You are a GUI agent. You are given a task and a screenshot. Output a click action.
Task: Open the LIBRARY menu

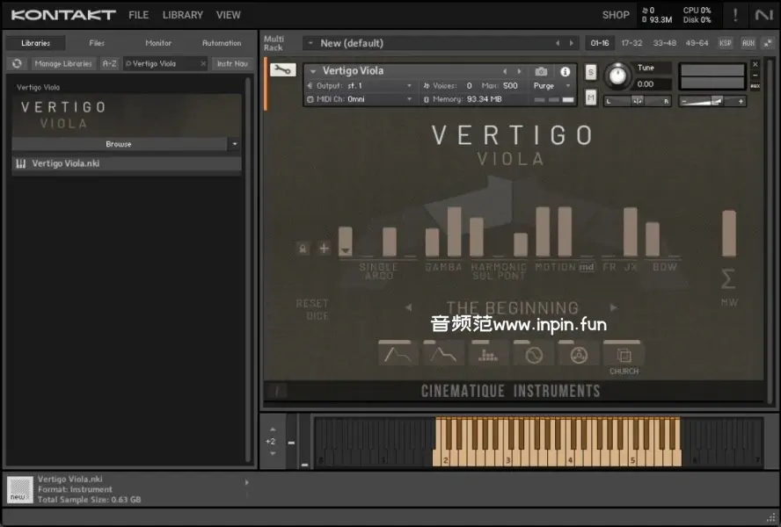pyautogui.click(x=182, y=15)
